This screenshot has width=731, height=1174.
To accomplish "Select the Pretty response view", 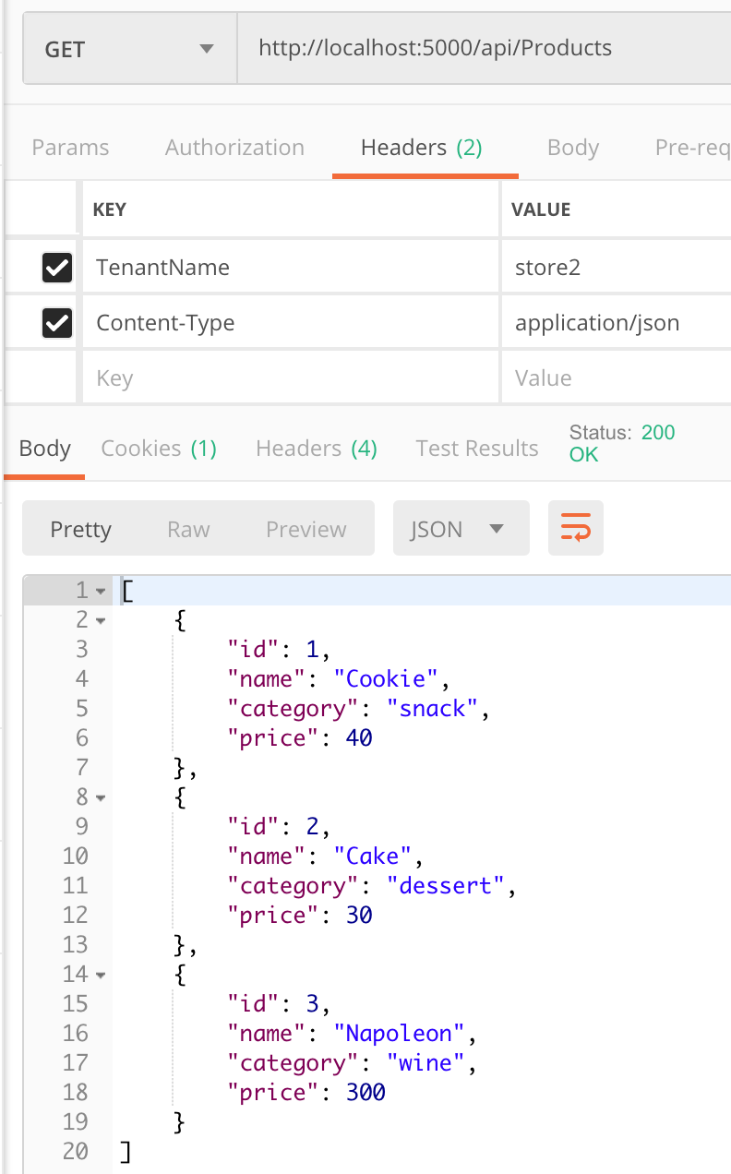I will pos(81,529).
